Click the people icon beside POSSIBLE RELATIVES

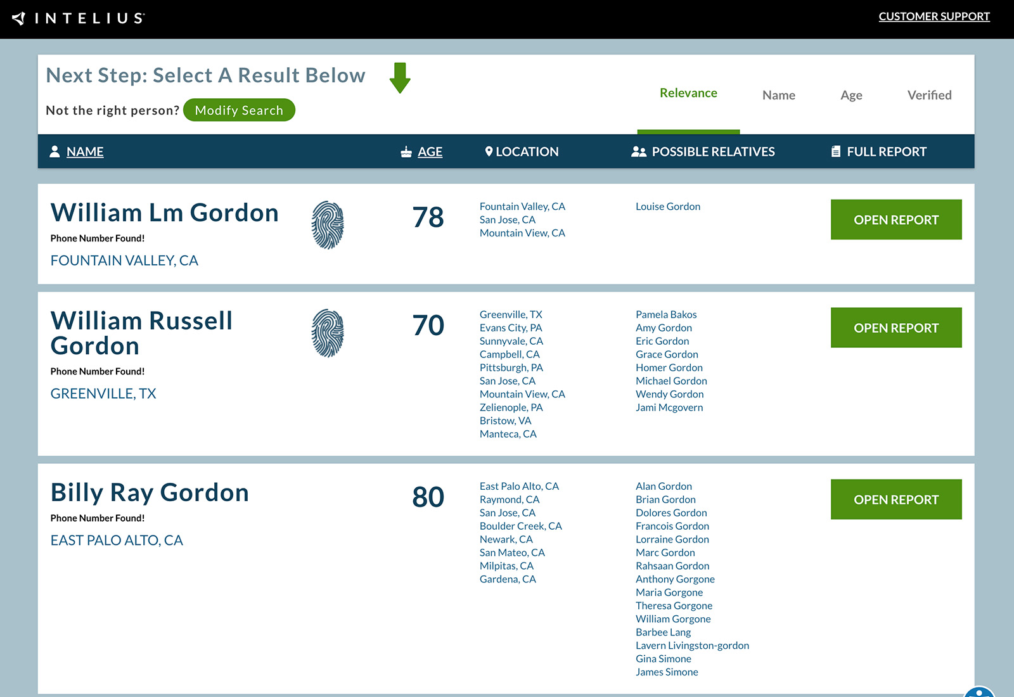[x=639, y=151]
